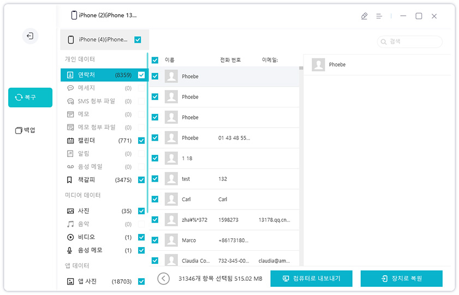
Task: Toggle the 책갈피 (3475) checkbox
Action: click(x=141, y=180)
